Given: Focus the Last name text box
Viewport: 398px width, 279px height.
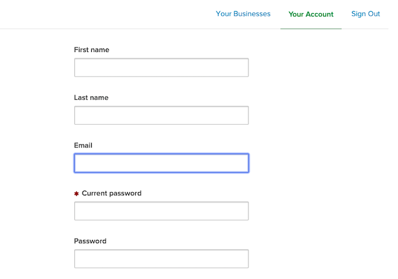Looking at the screenshot, I should click(161, 115).
